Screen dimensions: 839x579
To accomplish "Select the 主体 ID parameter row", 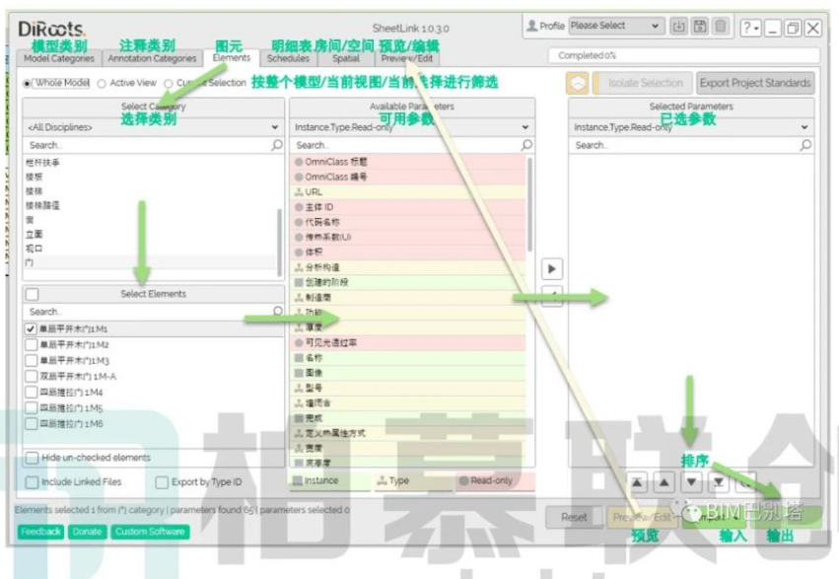I will [x=409, y=206].
